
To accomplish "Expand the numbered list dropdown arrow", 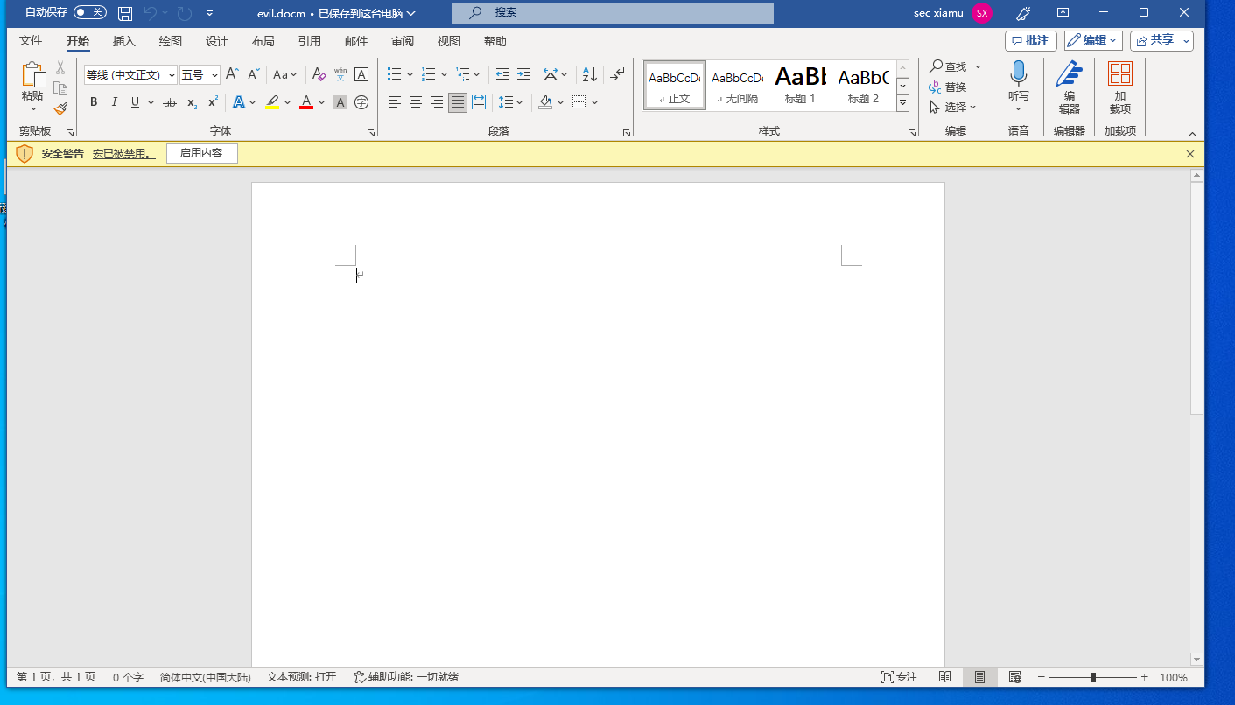I will [x=444, y=74].
